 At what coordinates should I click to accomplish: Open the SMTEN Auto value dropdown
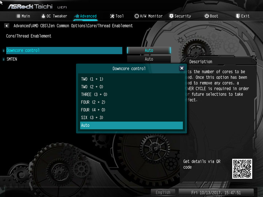149,59
